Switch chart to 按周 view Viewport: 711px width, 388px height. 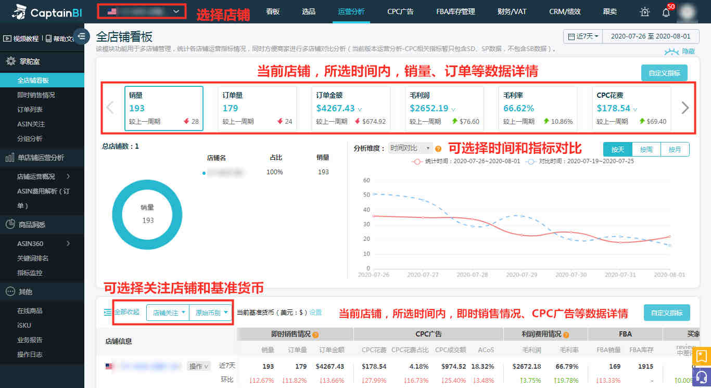pos(646,149)
